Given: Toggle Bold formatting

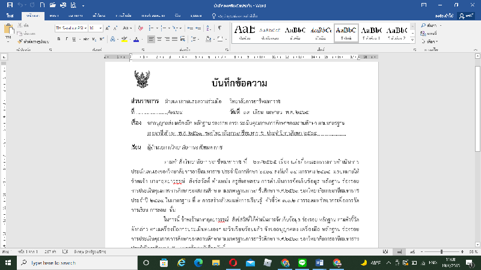Looking at the screenshot, I should coord(58,38).
